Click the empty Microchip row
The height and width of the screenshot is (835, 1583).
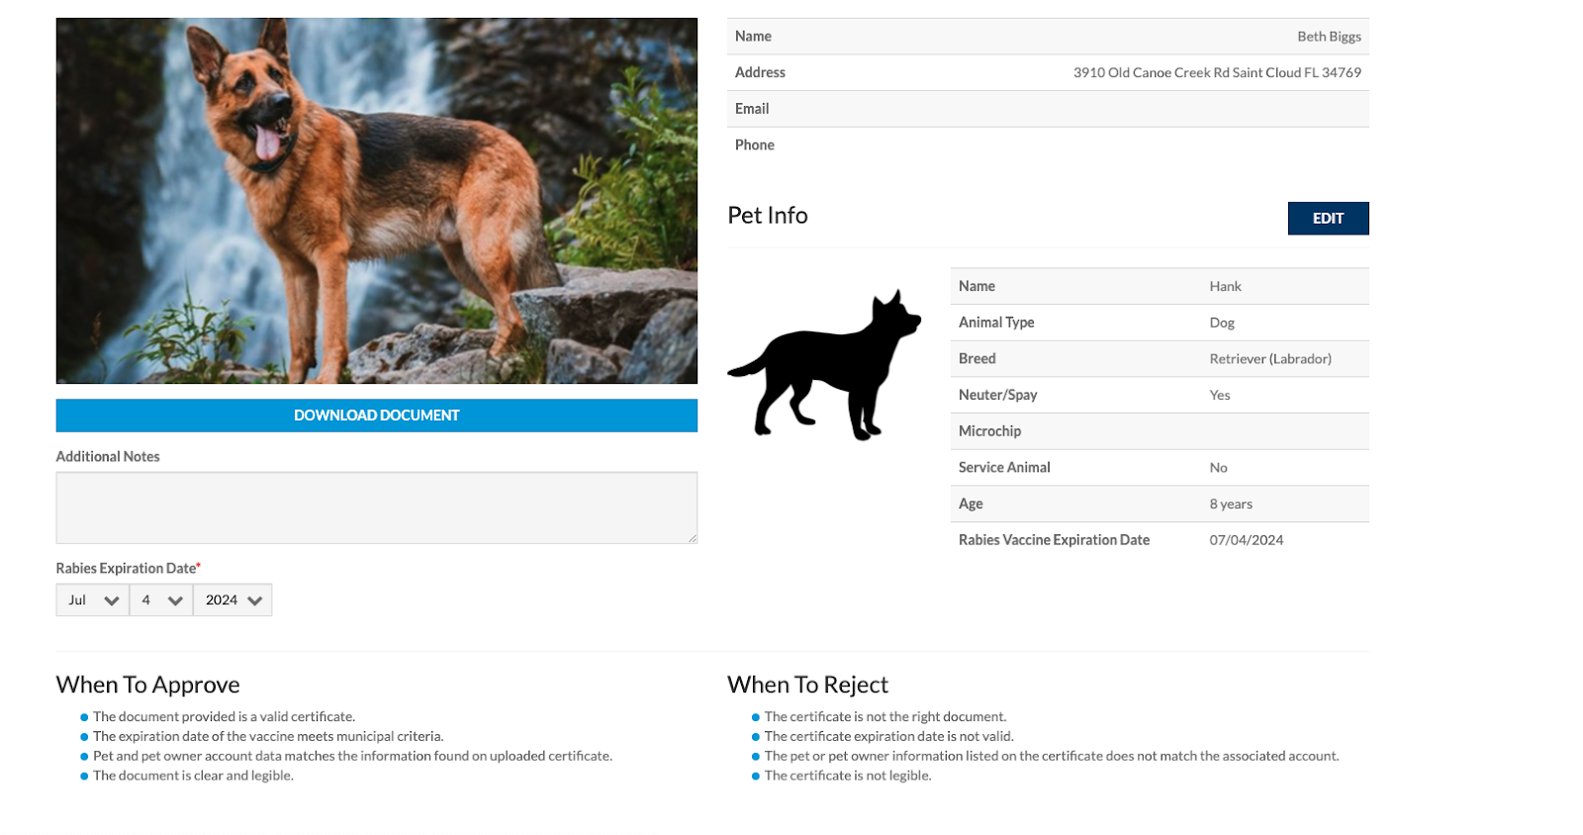1160,431
